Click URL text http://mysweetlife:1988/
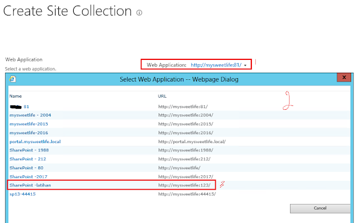 (x=186, y=150)
